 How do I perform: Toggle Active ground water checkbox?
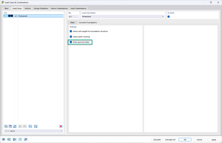[71, 42]
